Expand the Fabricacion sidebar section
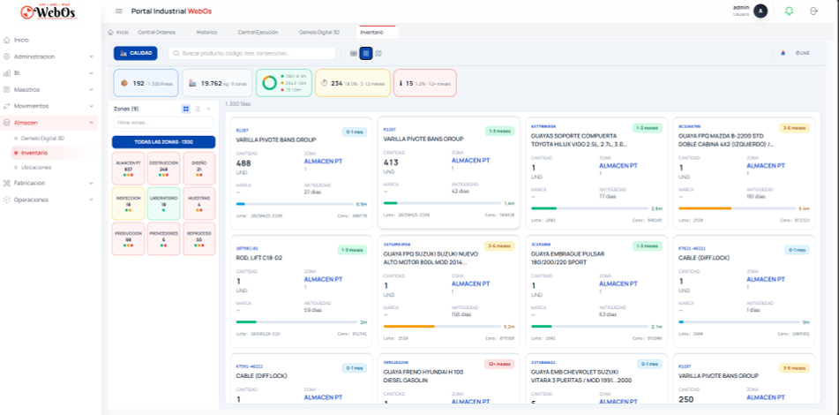 coord(93,183)
